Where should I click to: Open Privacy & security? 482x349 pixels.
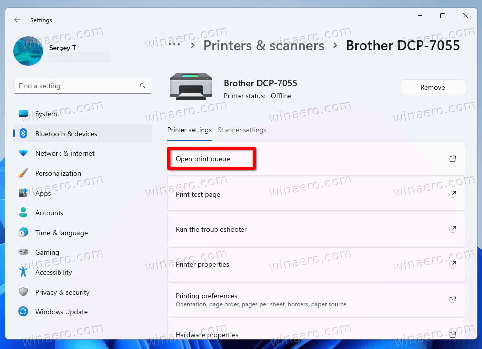[83, 292]
